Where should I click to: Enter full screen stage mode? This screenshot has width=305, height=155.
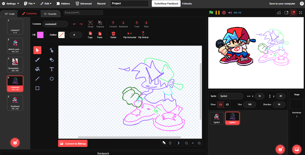point(300,13)
